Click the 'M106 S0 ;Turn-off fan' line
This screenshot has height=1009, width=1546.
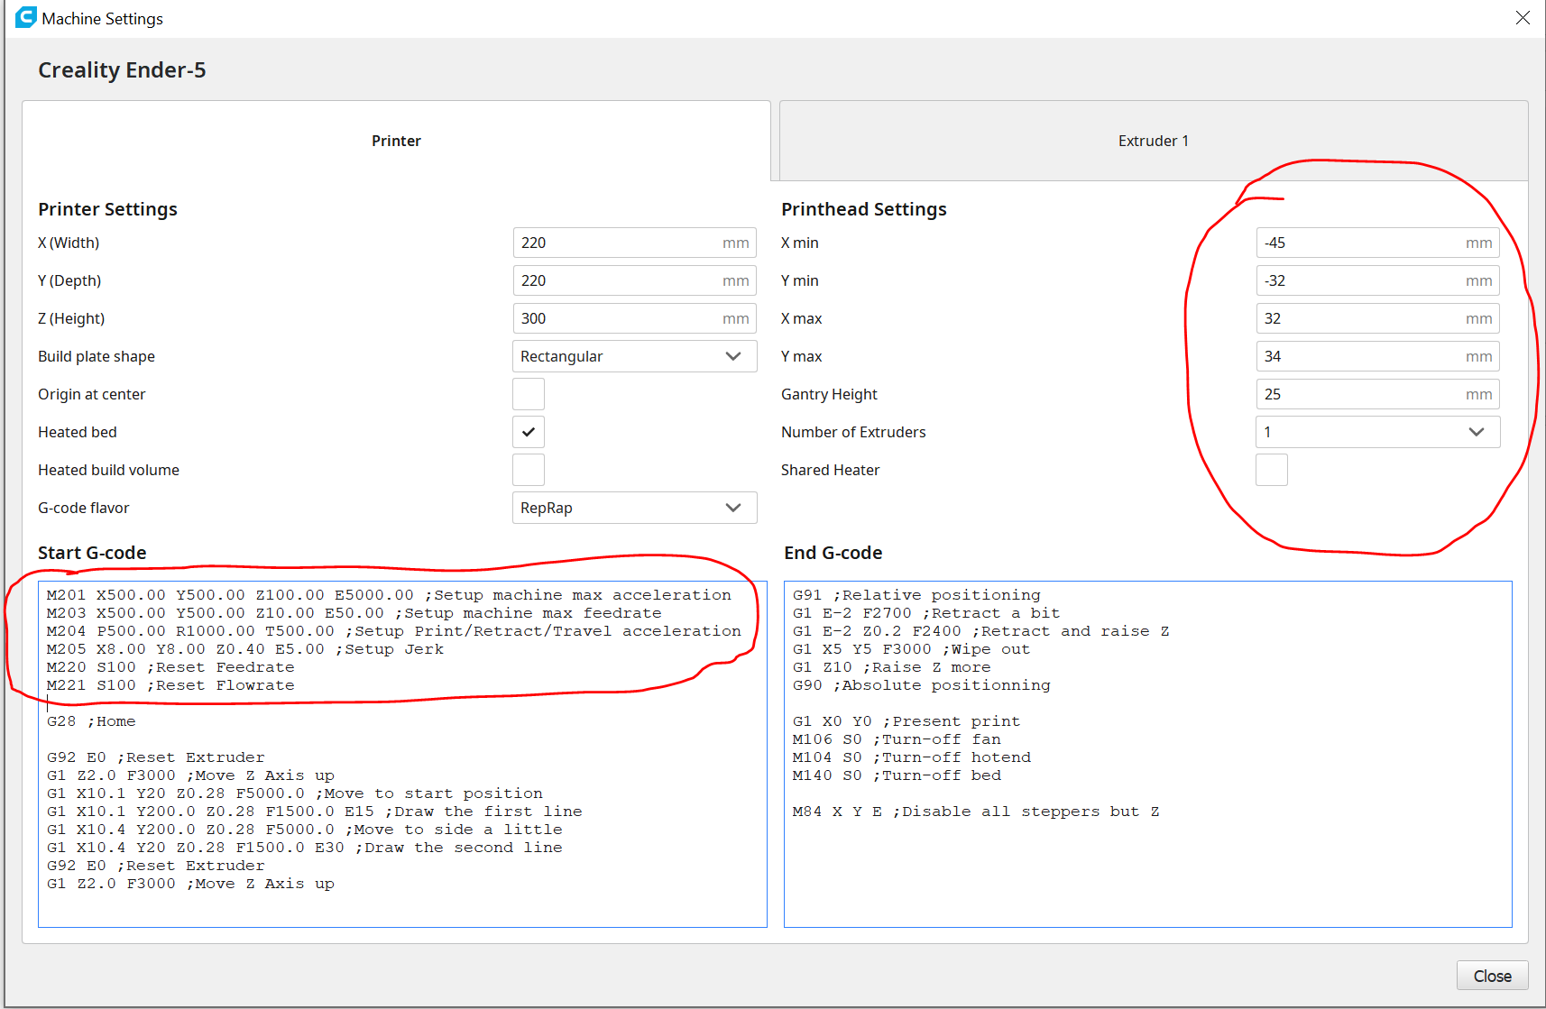pyautogui.click(x=897, y=739)
